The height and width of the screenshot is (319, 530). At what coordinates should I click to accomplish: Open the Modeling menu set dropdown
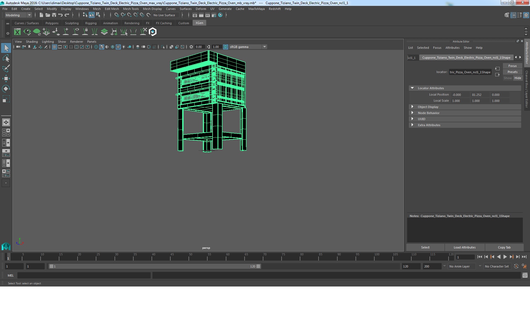(18, 15)
